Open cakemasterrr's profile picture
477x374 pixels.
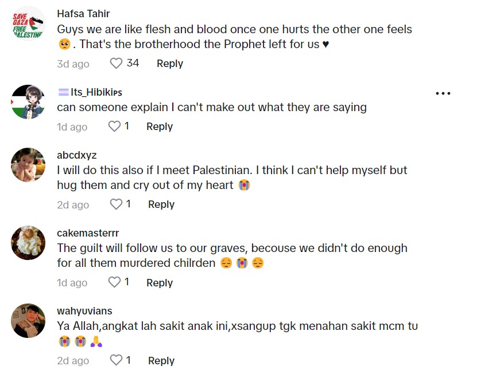click(x=28, y=243)
